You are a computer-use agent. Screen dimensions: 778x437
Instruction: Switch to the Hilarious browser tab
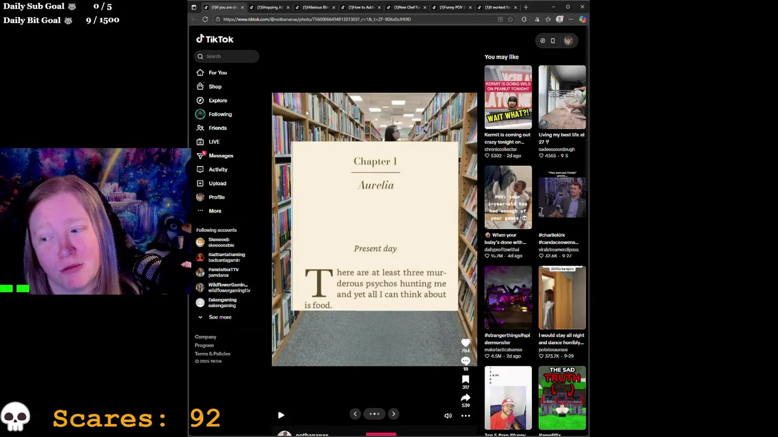click(x=315, y=7)
